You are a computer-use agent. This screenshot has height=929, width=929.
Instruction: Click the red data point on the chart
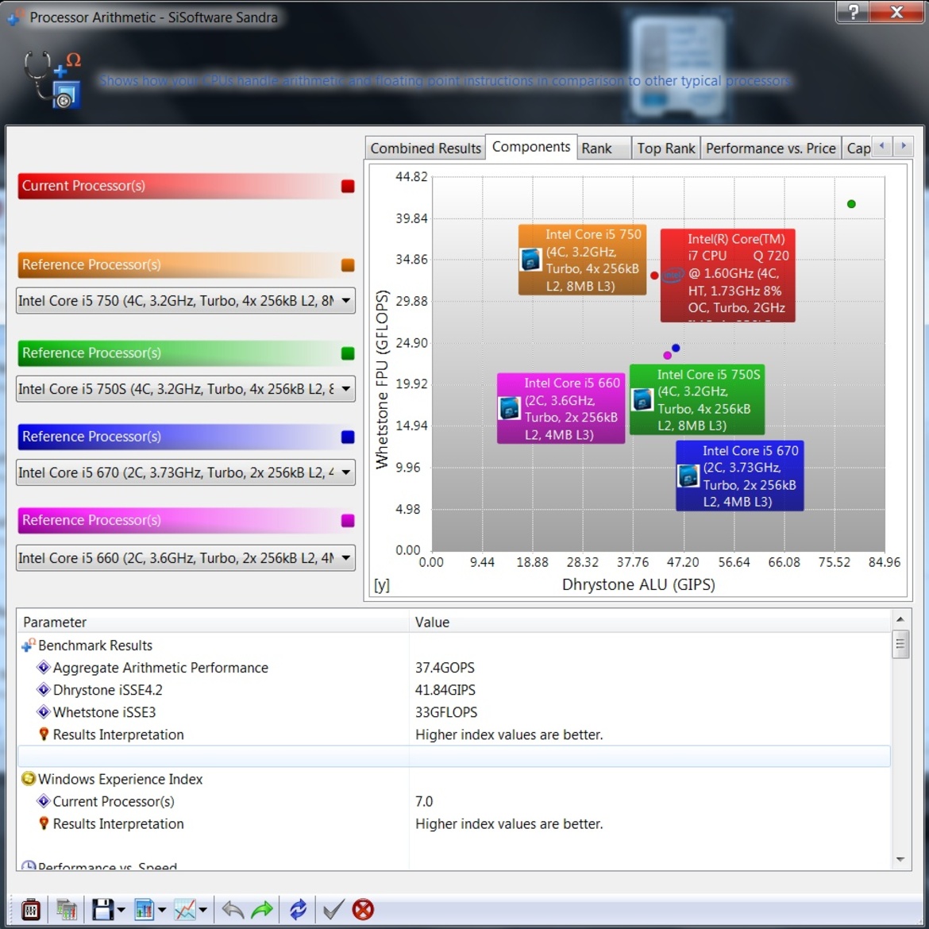coord(654,275)
